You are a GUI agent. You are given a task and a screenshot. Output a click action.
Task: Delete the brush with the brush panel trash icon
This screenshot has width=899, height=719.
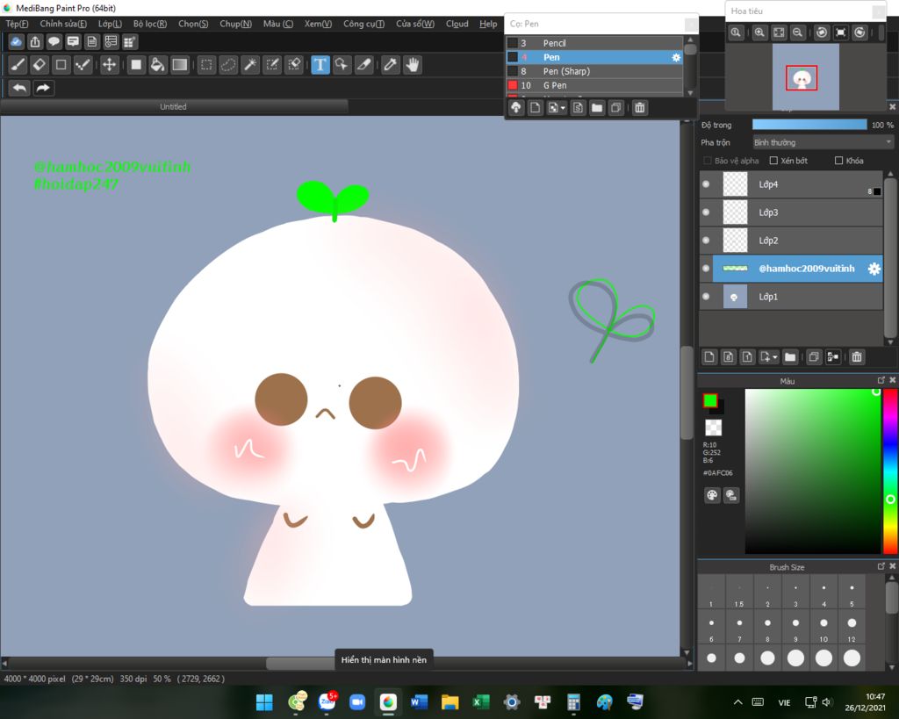coord(640,108)
